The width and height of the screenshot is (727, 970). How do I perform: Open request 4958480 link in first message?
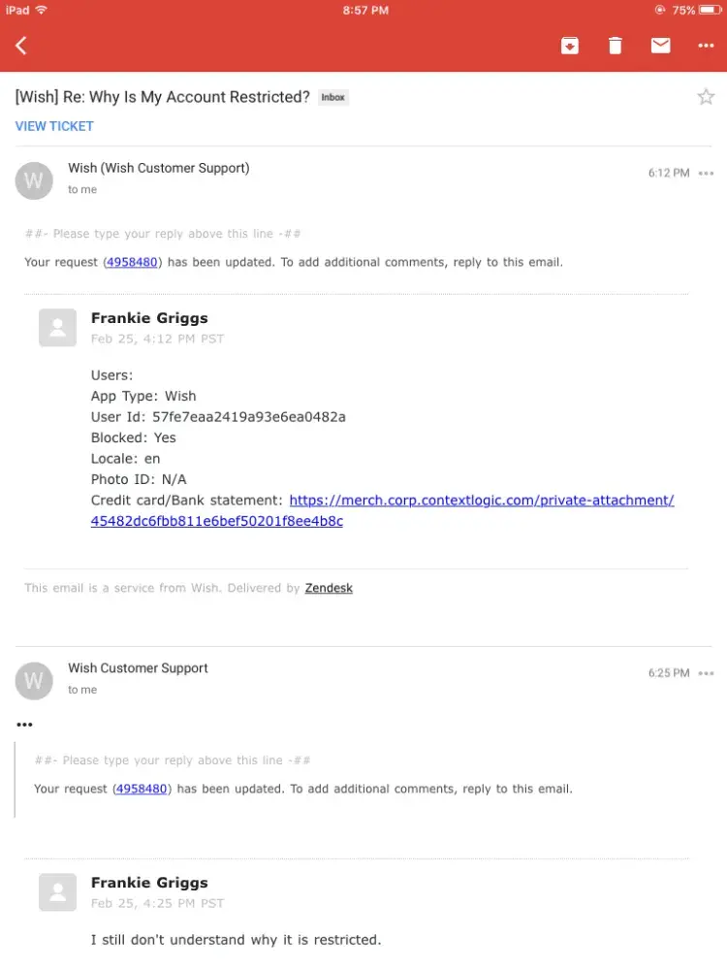tap(132, 262)
